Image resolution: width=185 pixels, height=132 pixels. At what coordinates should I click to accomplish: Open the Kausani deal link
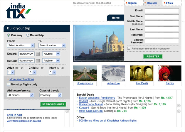84,108
